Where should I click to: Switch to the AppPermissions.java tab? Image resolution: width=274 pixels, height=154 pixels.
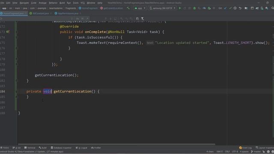coord(68,13)
